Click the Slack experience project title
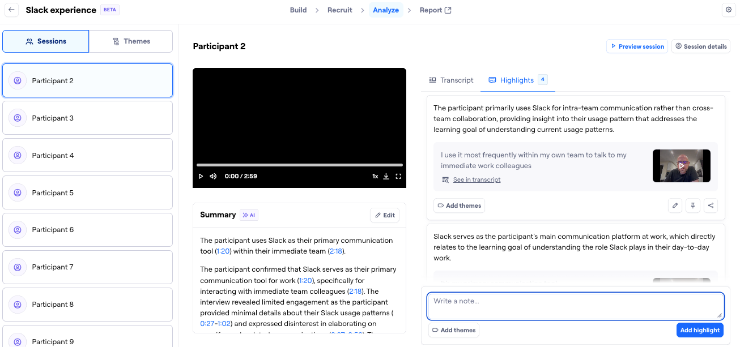This screenshot has height=347, width=740. coord(61,10)
